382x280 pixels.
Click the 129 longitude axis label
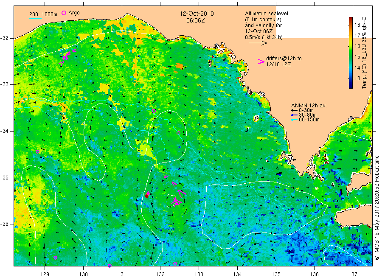(45, 274)
